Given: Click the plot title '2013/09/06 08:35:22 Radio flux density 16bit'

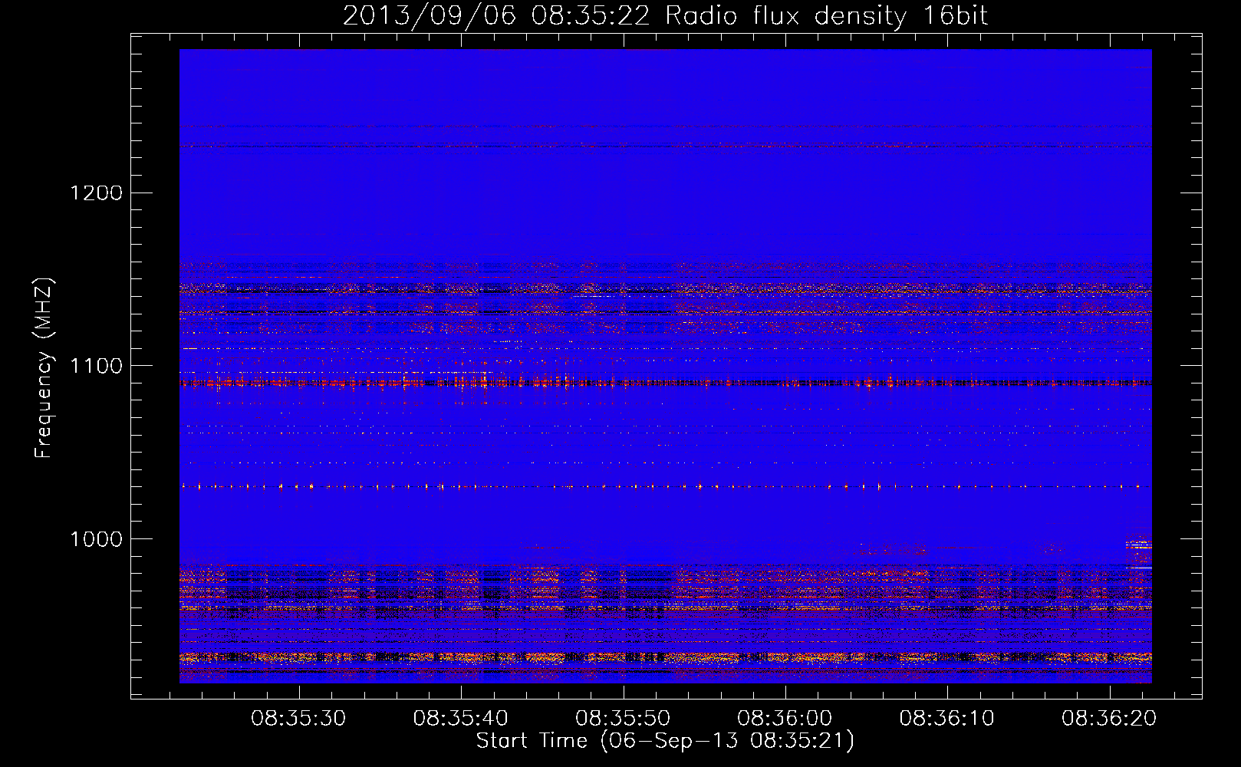Looking at the screenshot, I should point(665,16).
